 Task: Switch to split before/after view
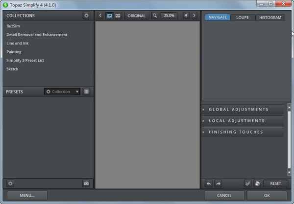point(118,16)
